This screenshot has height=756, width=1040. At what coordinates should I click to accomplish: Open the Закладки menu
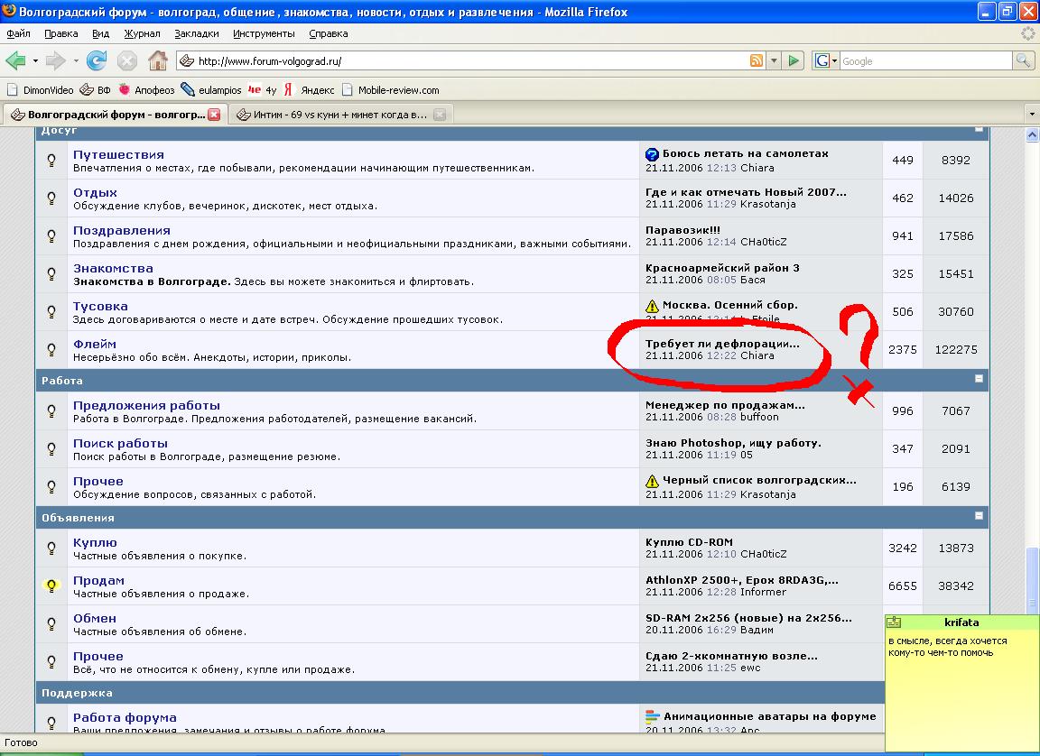196,33
